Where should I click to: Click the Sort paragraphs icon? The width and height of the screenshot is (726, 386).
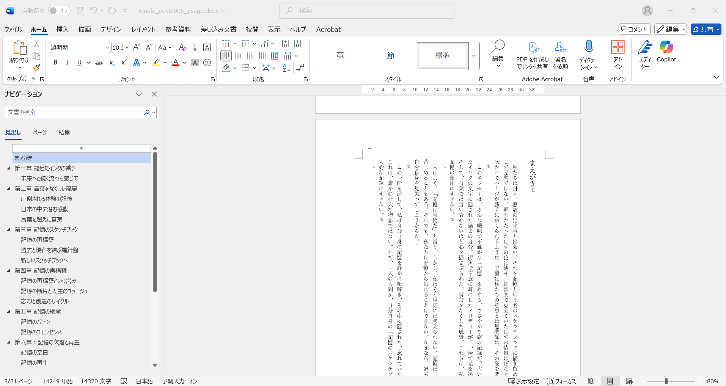coord(287,68)
